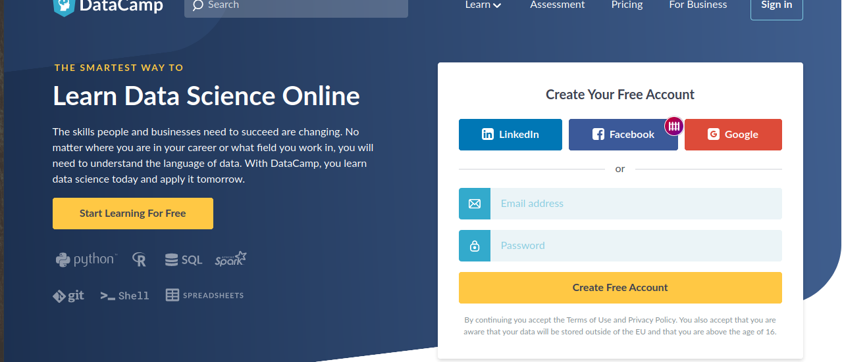The width and height of the screenshot is (842, 362).
Task: Click the DataCamp logo icon
Action: pyautogui.click(x=64, y=7)
